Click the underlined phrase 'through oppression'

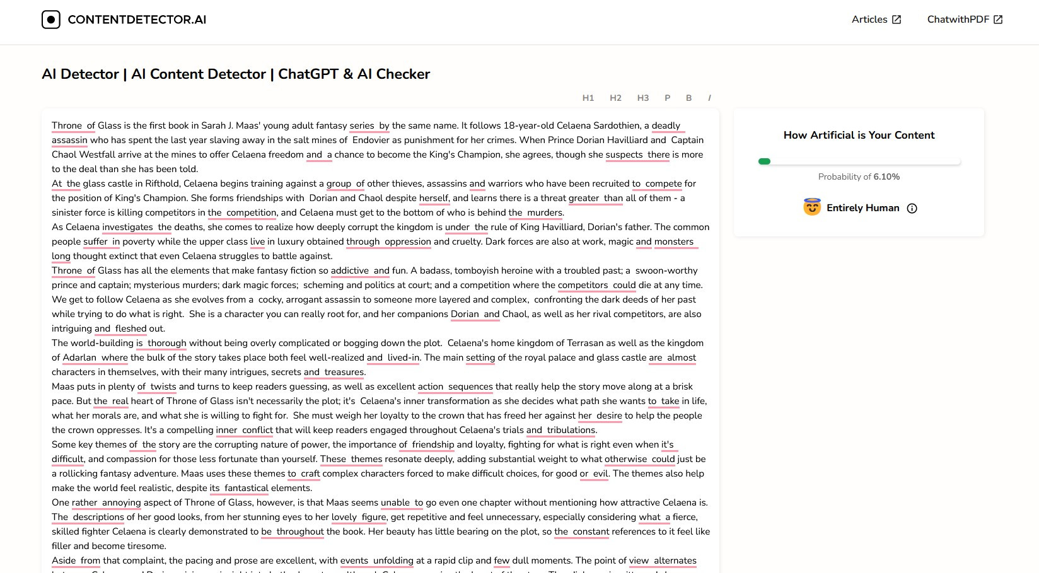point(388,241)
